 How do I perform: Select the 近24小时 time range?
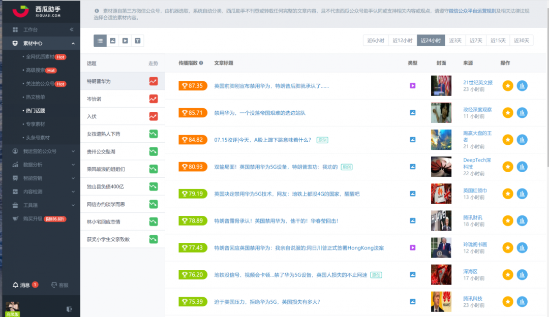431,41
